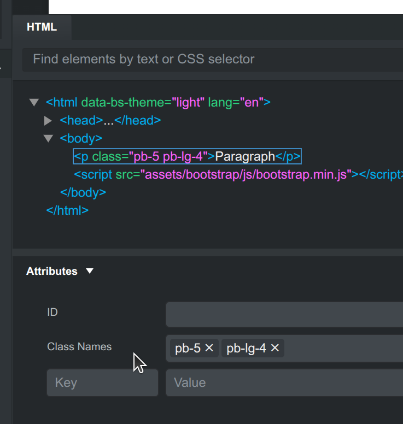Collapse the Attributes section arrow
The height and width of the screenshot is (424, 403).
pos(90,271)
